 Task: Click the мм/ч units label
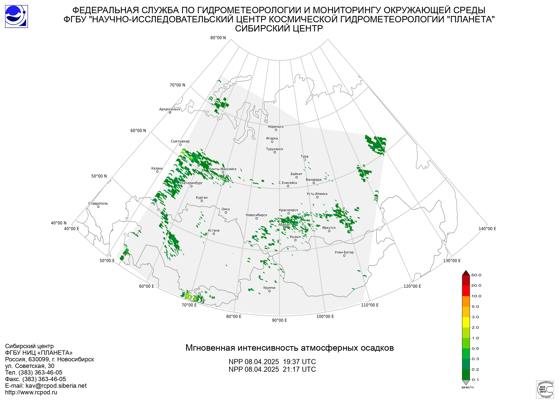click(x=468, y=387)
